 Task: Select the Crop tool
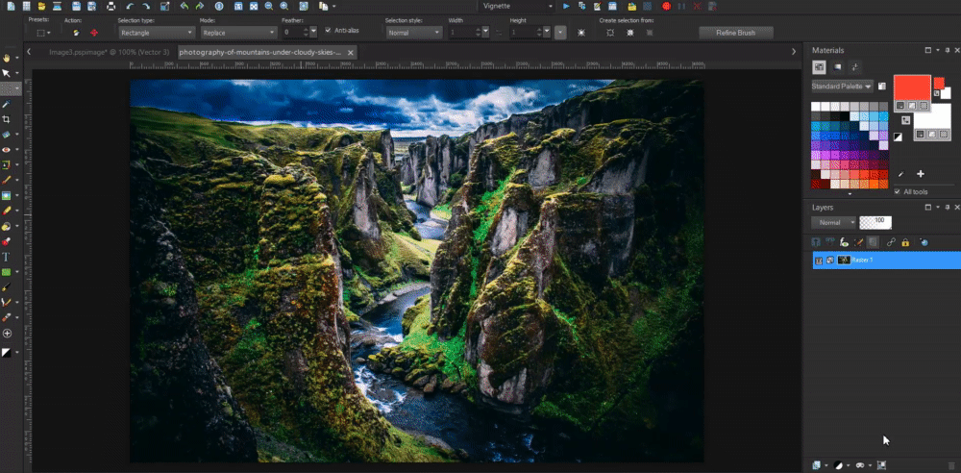(x=7, y=119)
